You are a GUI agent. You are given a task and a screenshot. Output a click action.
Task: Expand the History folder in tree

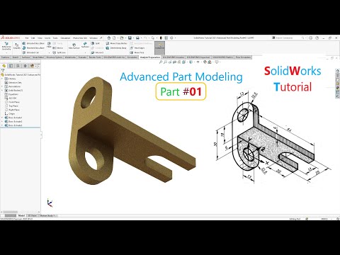[x=2, y=79]
